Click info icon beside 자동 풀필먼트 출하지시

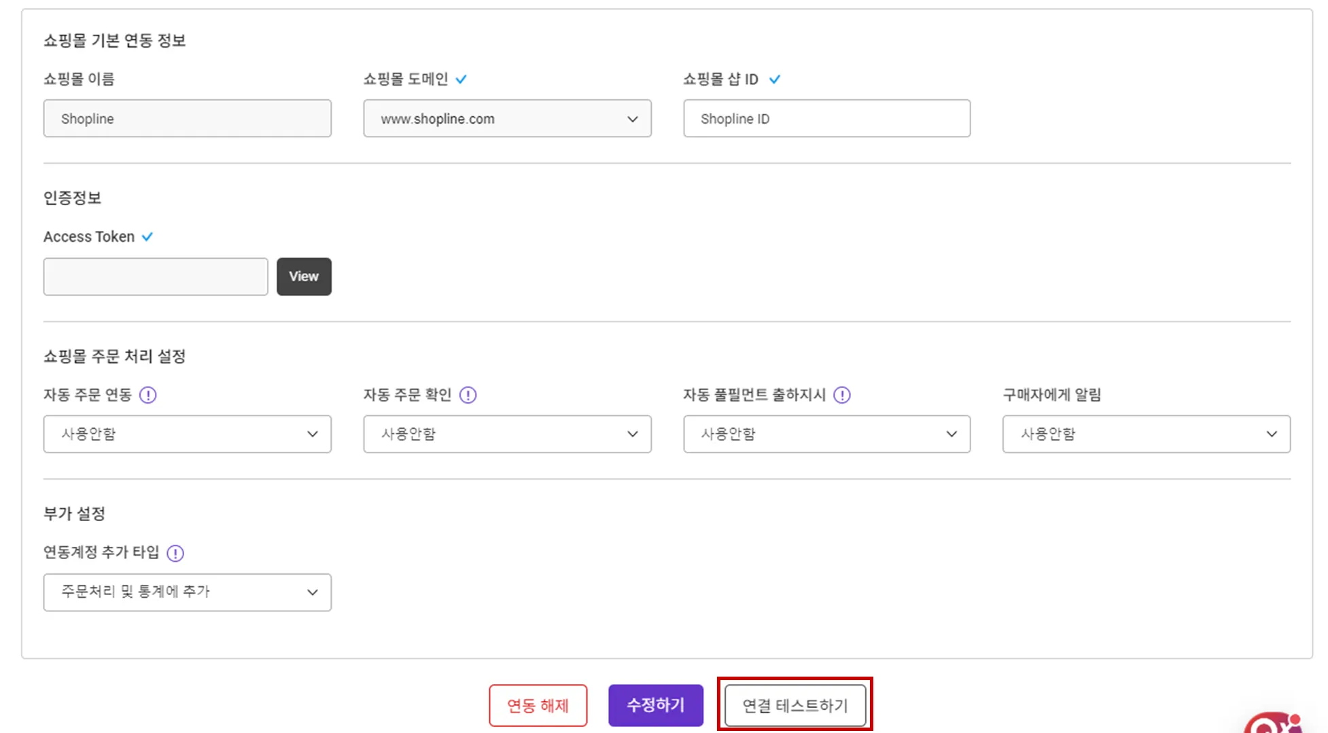click(841, 395)
